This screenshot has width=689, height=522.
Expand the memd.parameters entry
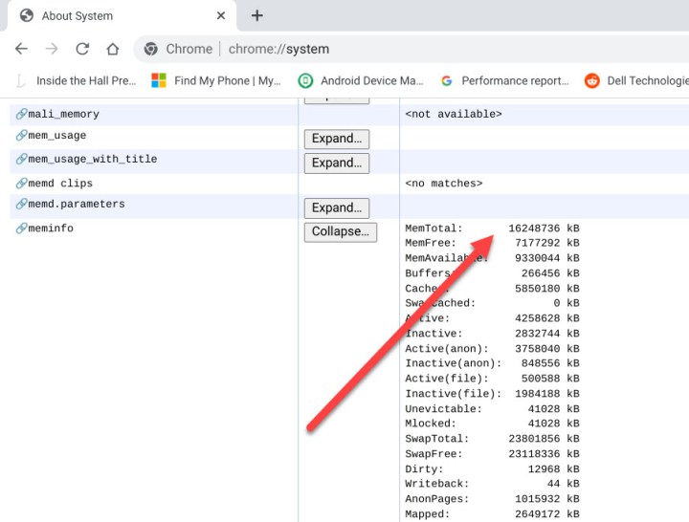[336, 207]
